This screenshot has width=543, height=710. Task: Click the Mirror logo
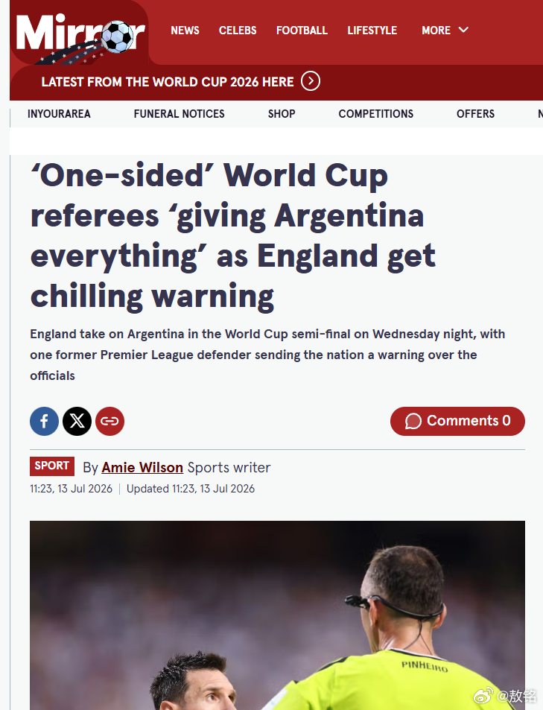(80, 37)
